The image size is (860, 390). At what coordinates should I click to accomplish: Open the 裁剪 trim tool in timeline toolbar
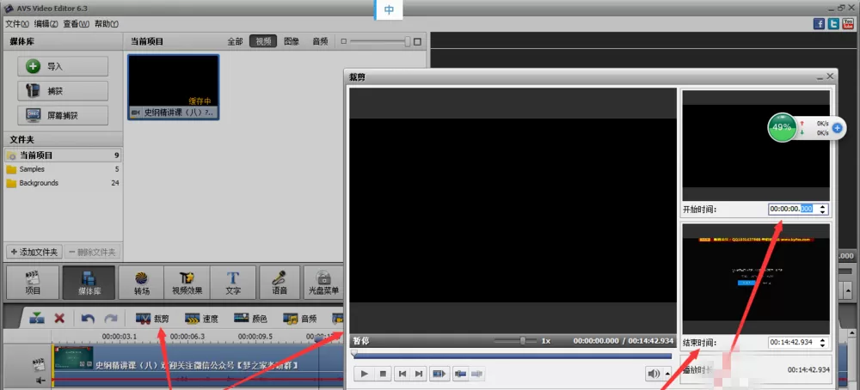click(152, 319)
